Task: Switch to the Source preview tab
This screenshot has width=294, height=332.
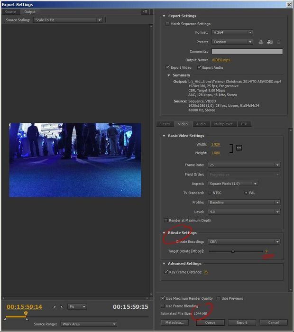Action: coord(10,11)
